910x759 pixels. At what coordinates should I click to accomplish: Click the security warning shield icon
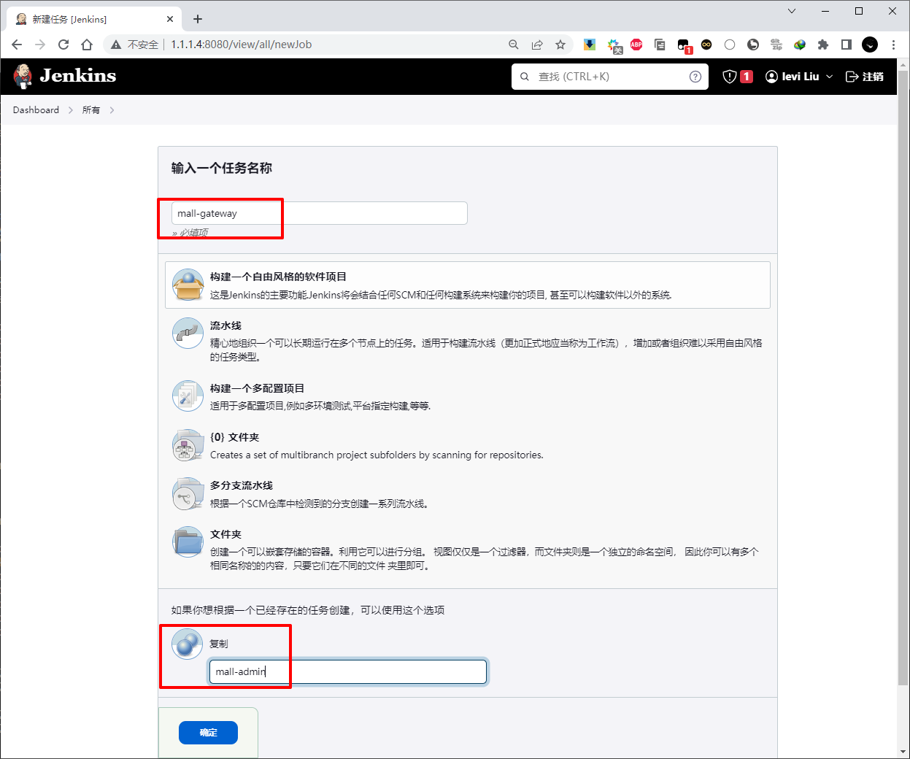pos(729,77)
